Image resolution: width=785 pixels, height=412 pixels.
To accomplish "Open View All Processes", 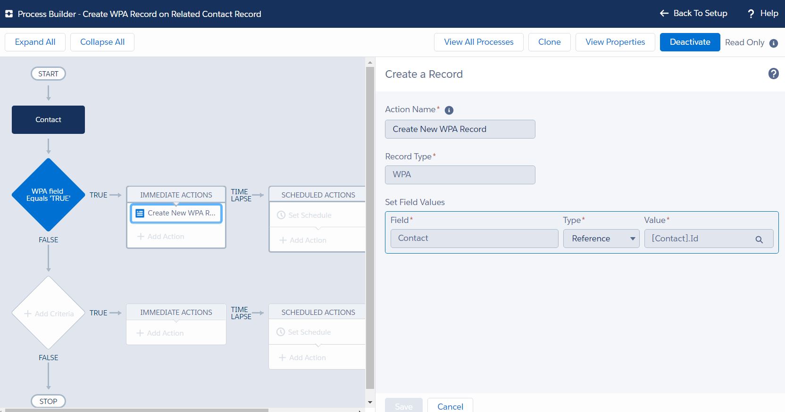I will click(479, 42).
